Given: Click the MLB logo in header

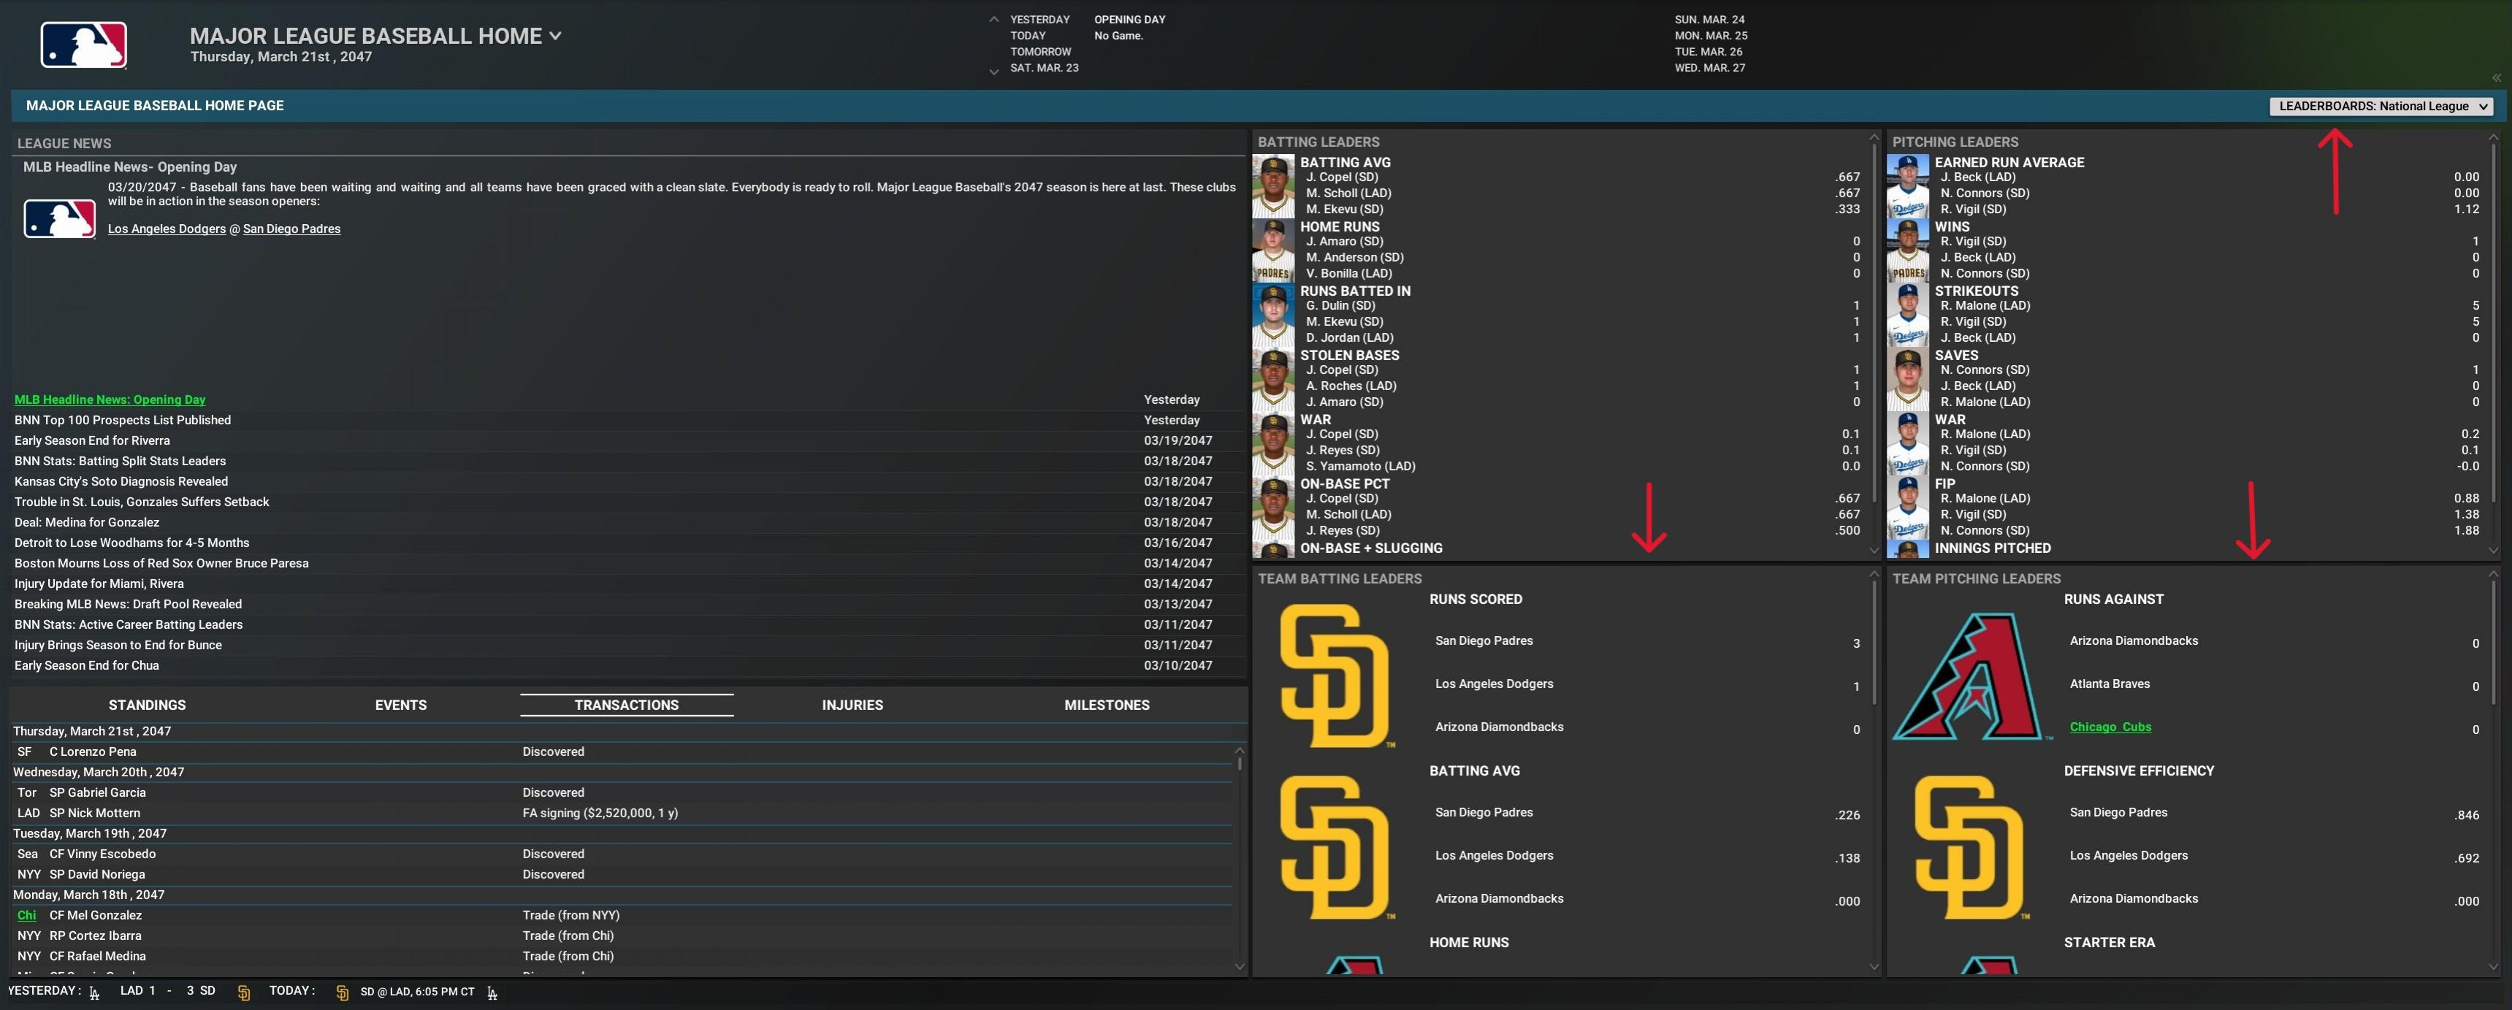Looking at the screenshot, I should [83, 45].
